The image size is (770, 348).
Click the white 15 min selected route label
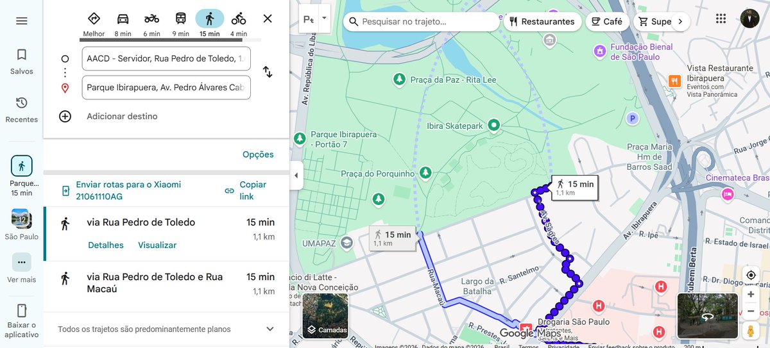pos(575,187)
